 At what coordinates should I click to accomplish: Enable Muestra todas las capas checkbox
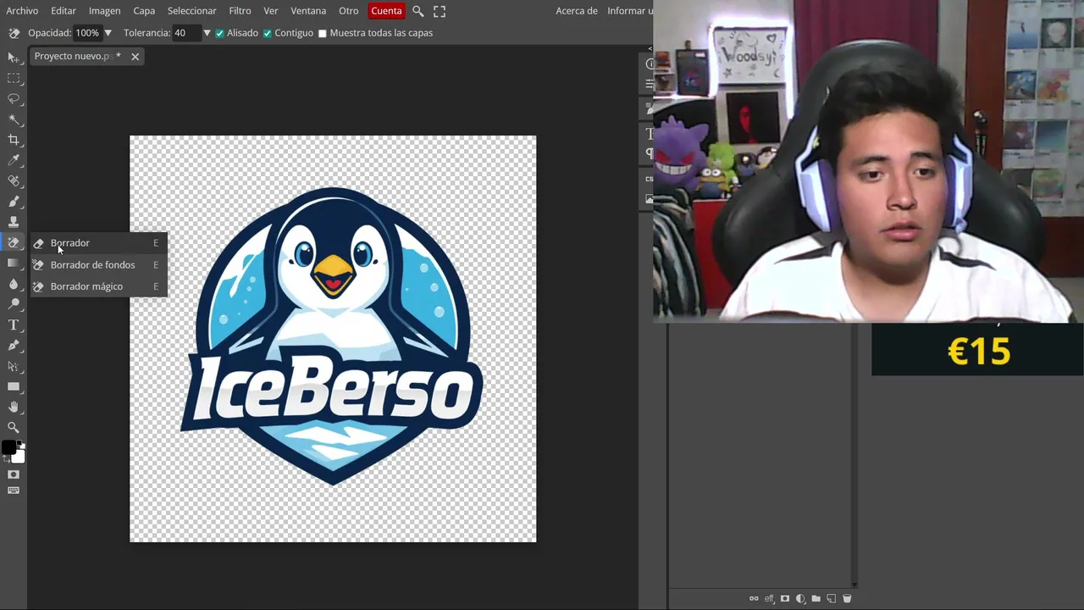(x=322, y=33)
